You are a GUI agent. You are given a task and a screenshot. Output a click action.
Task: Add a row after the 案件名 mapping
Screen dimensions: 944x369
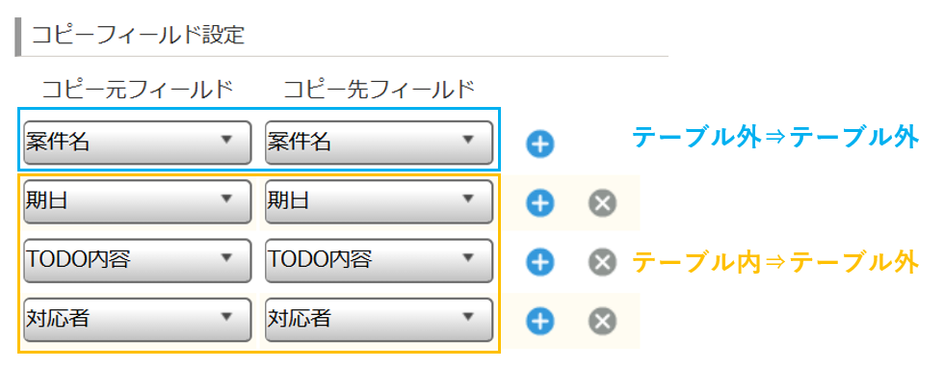point(540,145)
